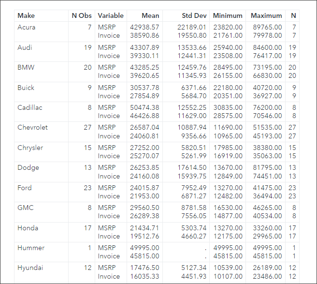Click the Honda row label

point(27,228)
